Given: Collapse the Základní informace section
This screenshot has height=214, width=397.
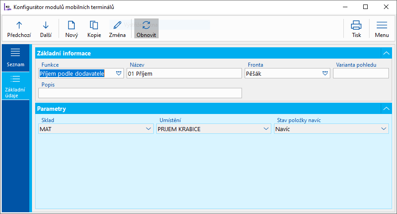Looking at the screenshot, I should tap(386, 53).
